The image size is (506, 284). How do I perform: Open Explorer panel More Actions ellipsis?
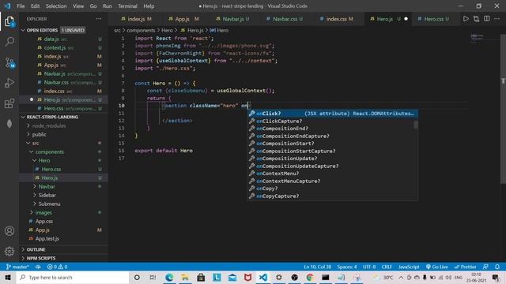99,19
